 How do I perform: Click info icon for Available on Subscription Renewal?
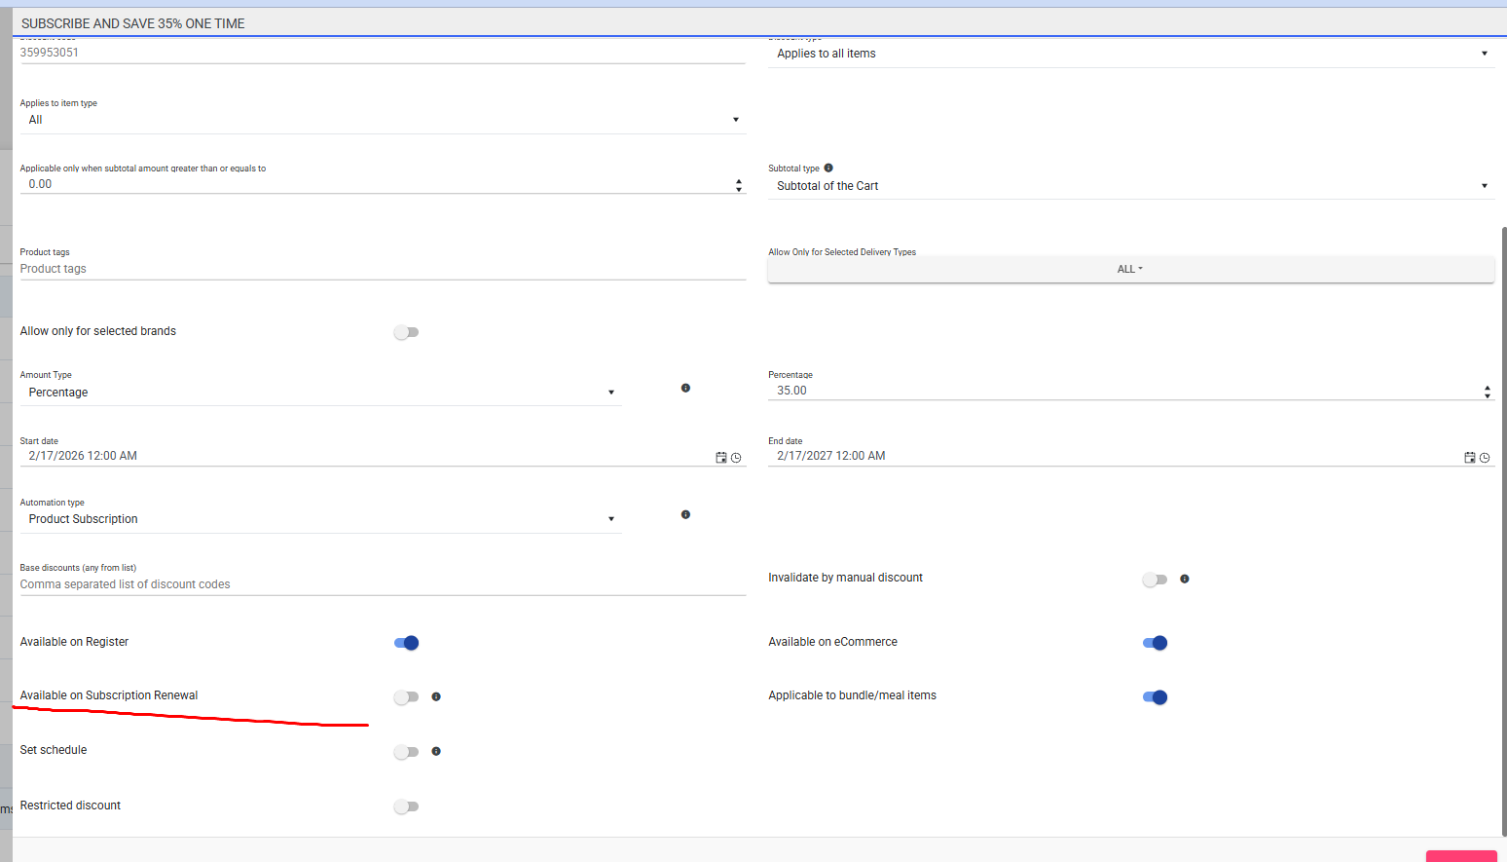click(436, 696)
